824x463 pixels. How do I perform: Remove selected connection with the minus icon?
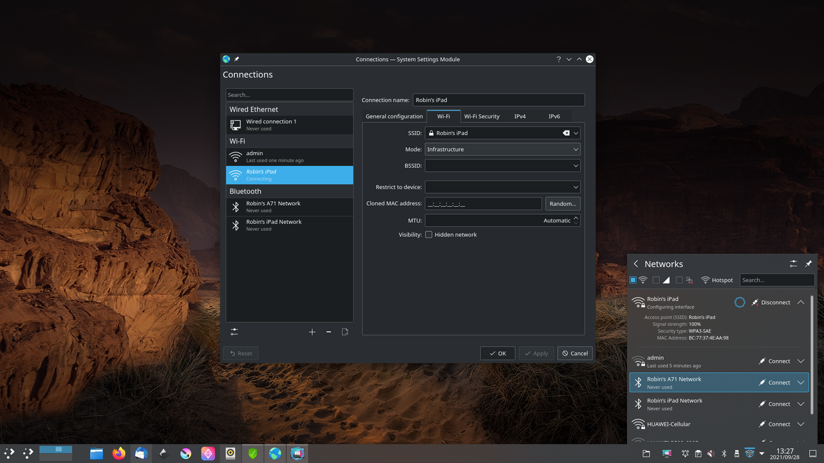point(328,332)
